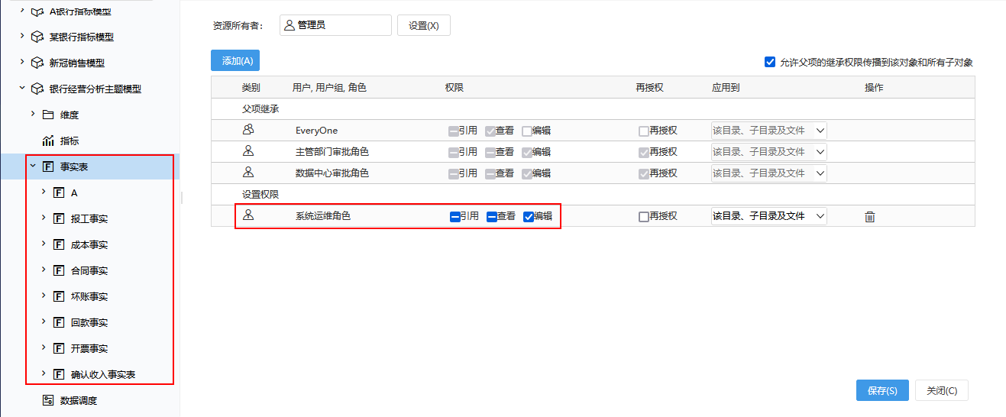Click the F icon beside 确认收入事实表
Image resolution: width=1006 pixels, height=417 pixels.
tap(59, 374)
